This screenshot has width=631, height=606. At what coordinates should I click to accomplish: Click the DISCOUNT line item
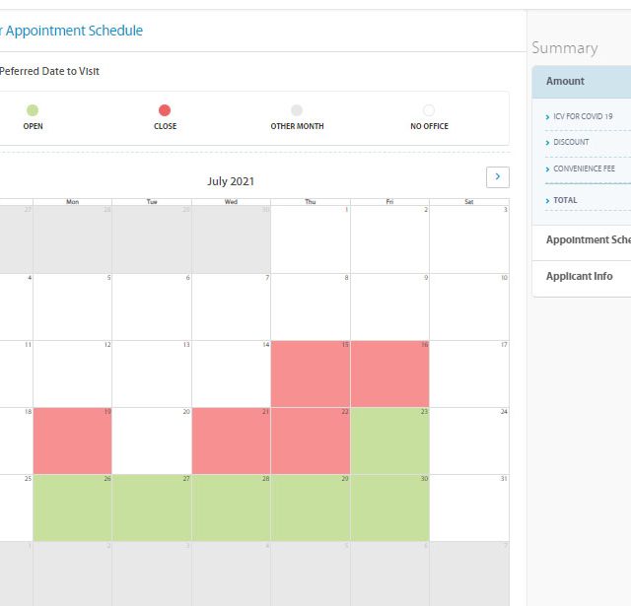(571, 142)
